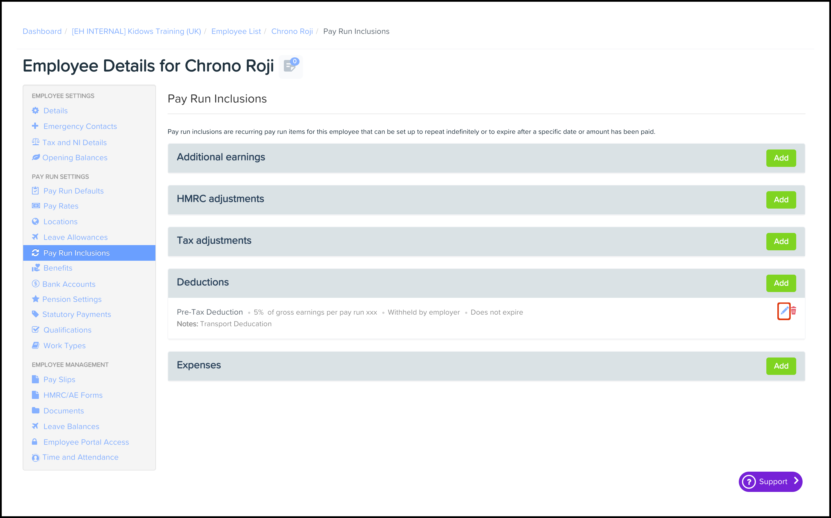Navigate to Tax and NI Details
Screen dimensions: 831x518
pyautogui.click(x=75, y=143)
